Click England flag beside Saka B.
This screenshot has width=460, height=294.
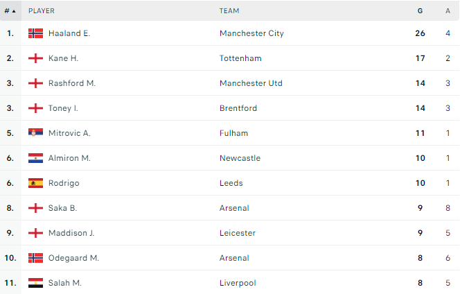tap(35, 208)
